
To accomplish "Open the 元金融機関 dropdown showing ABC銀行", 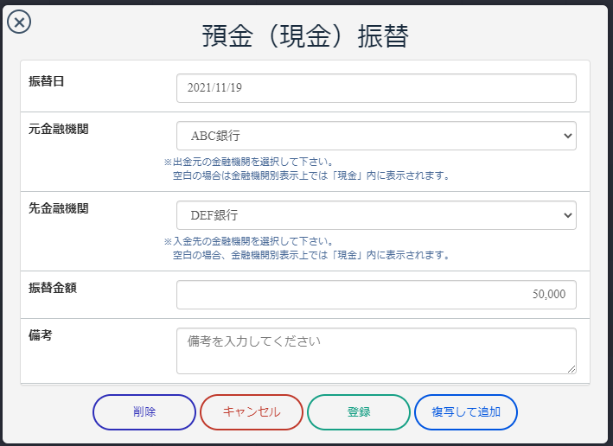I will point(376,136).
